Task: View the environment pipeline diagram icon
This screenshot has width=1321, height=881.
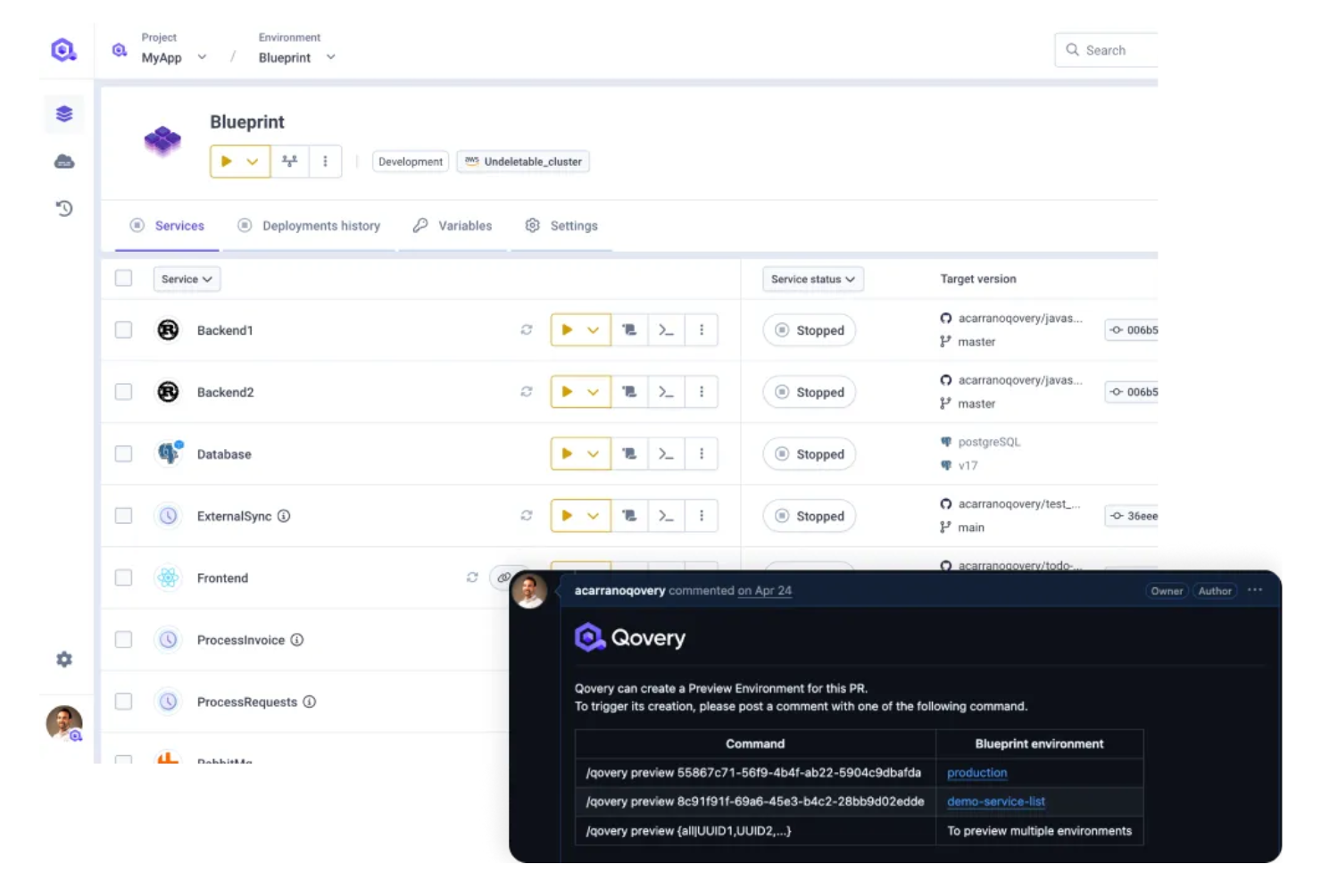Action: (x=289, y=162)
